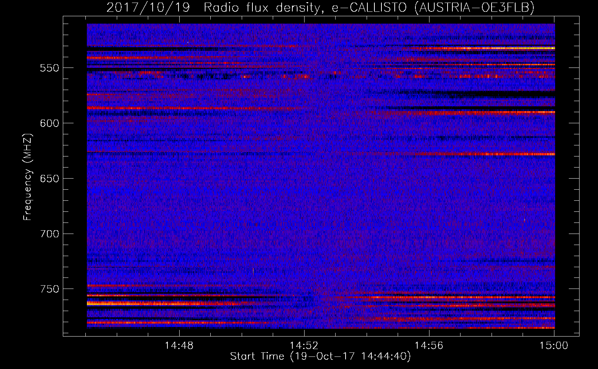Click the 'Frequency (MHZ)' axis label

[28, 177]
